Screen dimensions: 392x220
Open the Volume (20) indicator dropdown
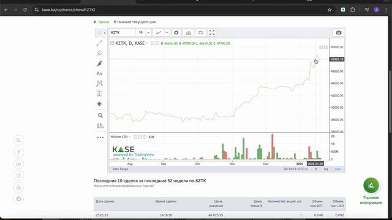130,137
